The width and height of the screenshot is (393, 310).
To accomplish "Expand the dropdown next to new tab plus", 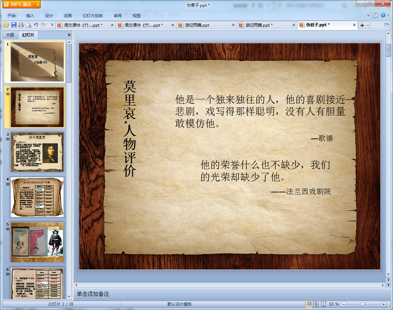I will coord(368,25).
